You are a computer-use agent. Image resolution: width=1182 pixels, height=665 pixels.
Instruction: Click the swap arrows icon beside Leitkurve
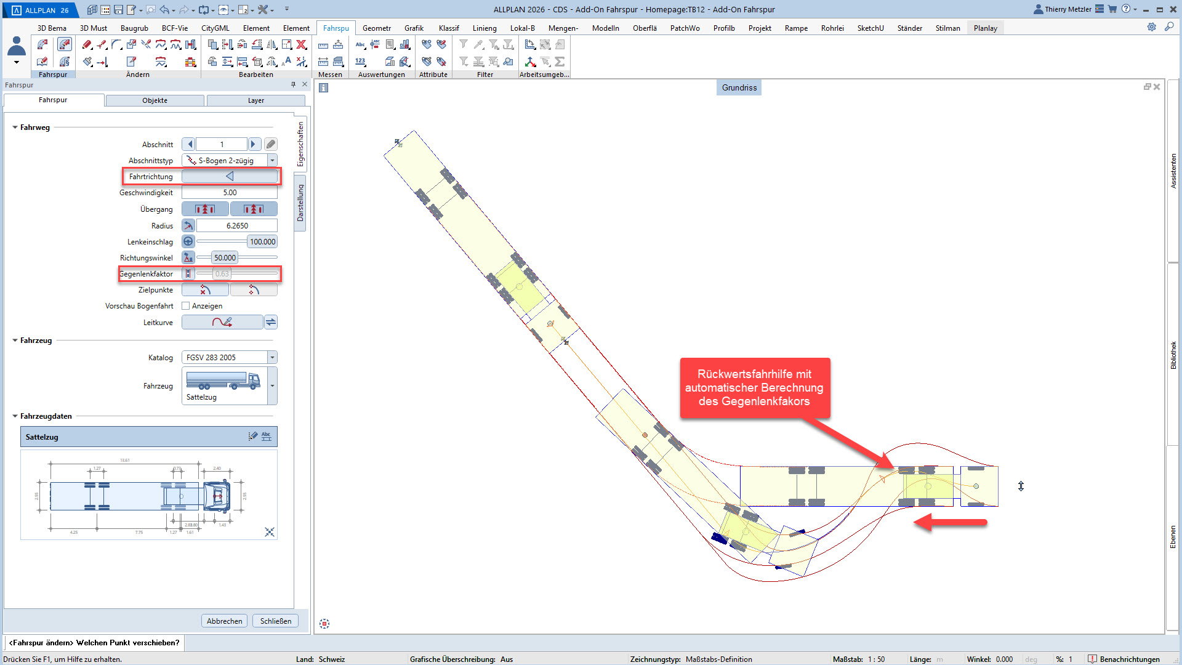pos(271,322)
